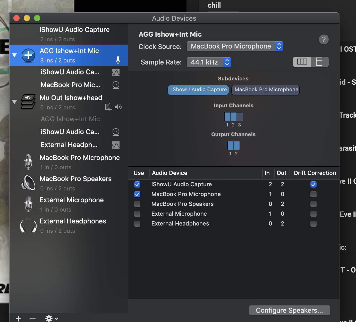Click clock icon beside MacBook Pro Mic... subdevice
Screen dimensions: 356x322
coord(116,85)
